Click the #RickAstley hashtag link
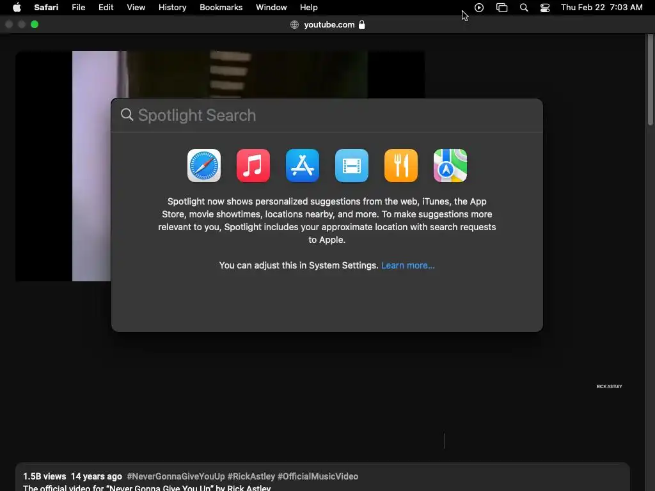The height and width of the screenshot is (491, 655). click(251, 476)
